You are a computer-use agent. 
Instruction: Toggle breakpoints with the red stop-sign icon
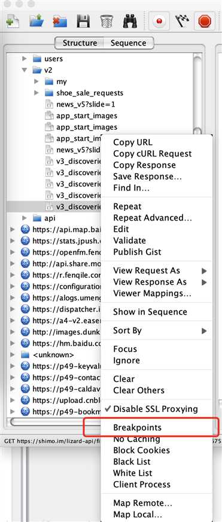coord(206,21)
